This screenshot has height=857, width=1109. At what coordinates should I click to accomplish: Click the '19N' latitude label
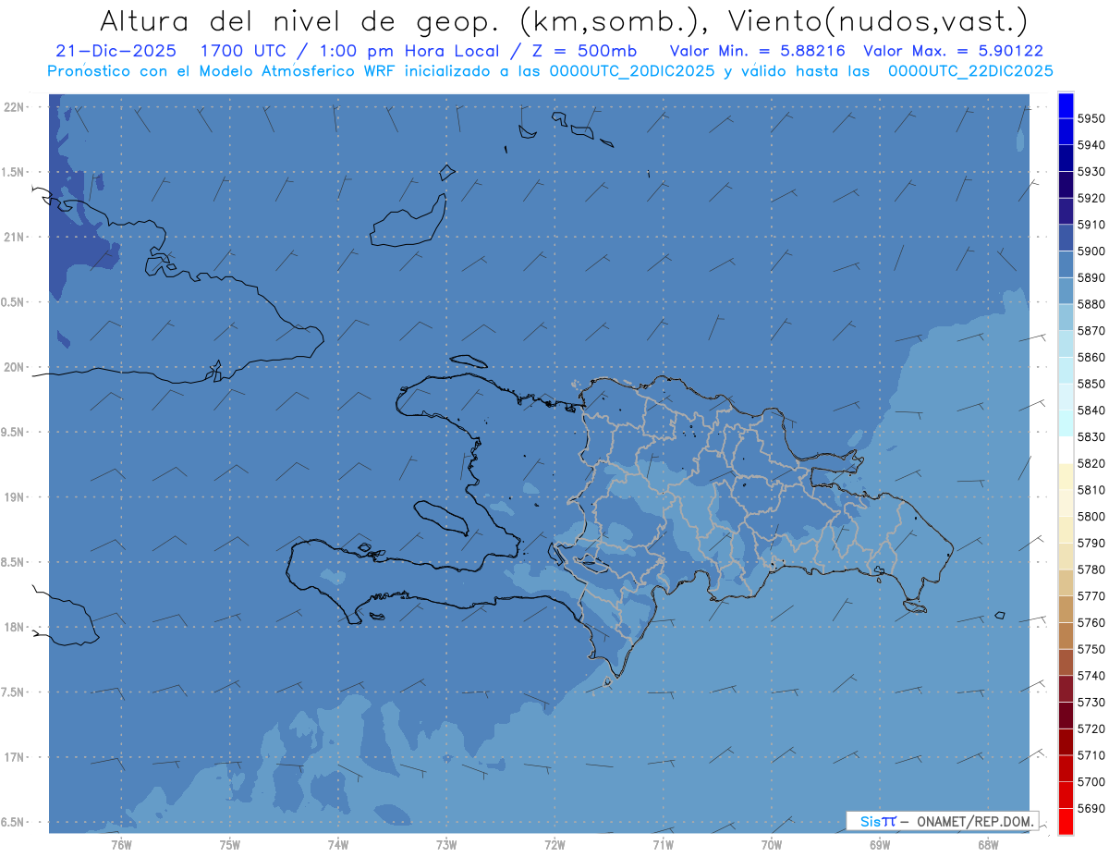pyautogui.click(x=15, y=497)
